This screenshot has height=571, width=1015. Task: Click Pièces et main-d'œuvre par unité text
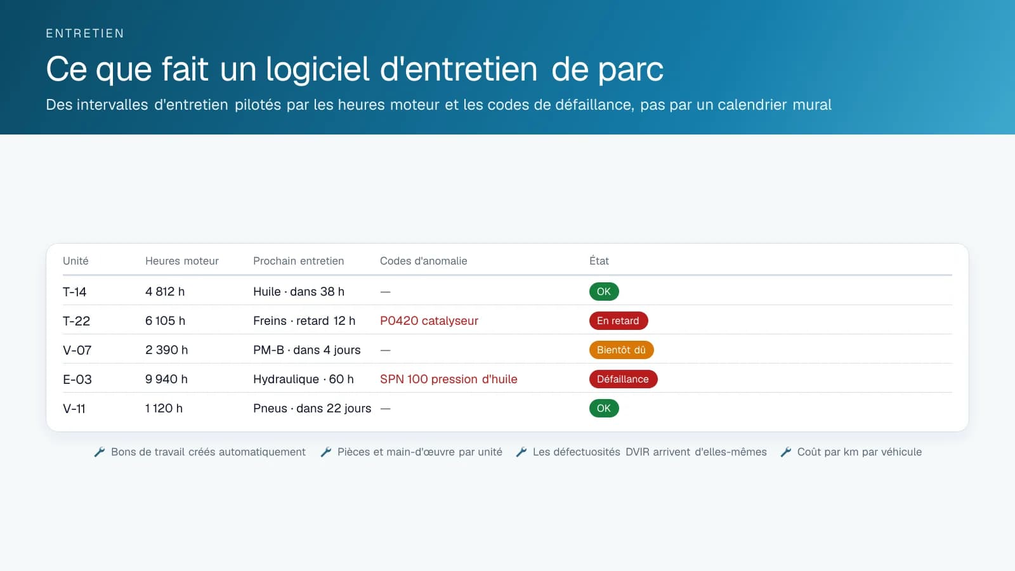420,452
